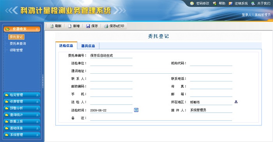Click the folder icon of 收费管理
Image resolution: width=273 pixels, height=142 pixels.
tap(7, 102)
